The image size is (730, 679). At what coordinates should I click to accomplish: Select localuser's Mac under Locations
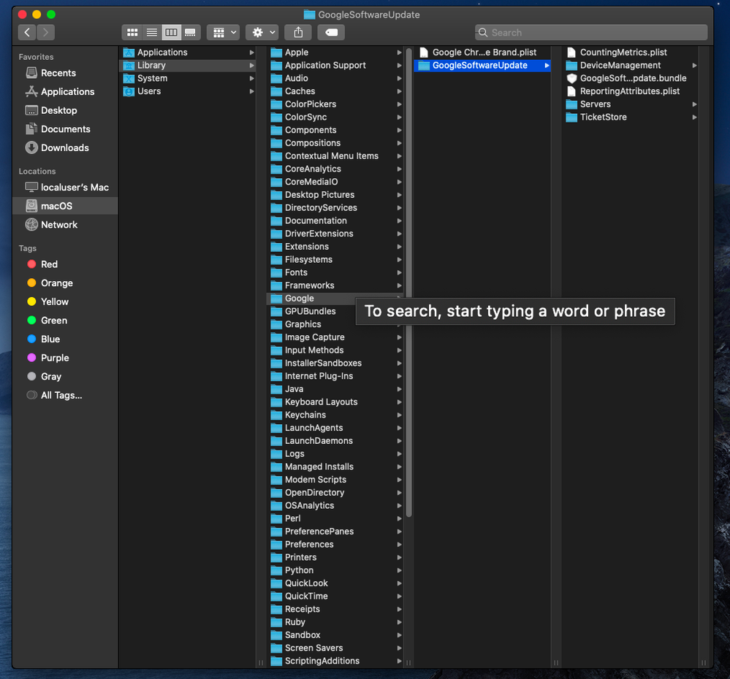point(65,188)
